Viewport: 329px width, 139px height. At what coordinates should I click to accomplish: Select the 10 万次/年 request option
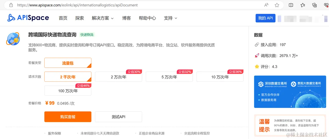coord(220,77)
